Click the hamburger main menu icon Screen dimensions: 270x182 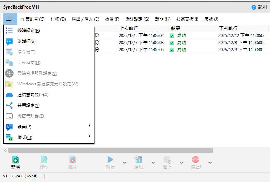[x=9, y=19]
